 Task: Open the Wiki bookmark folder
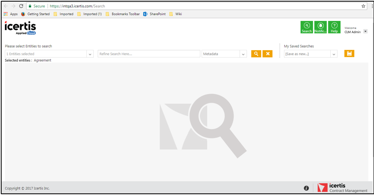coord(176,14)
